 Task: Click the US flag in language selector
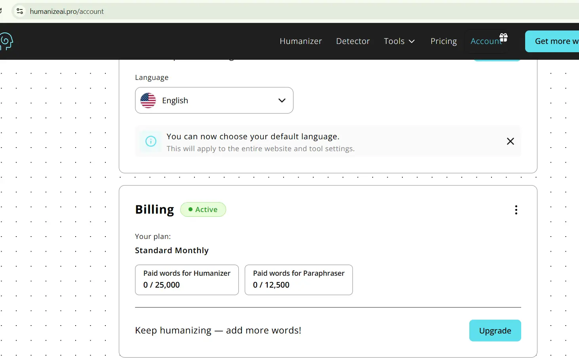tap(148, 100)
